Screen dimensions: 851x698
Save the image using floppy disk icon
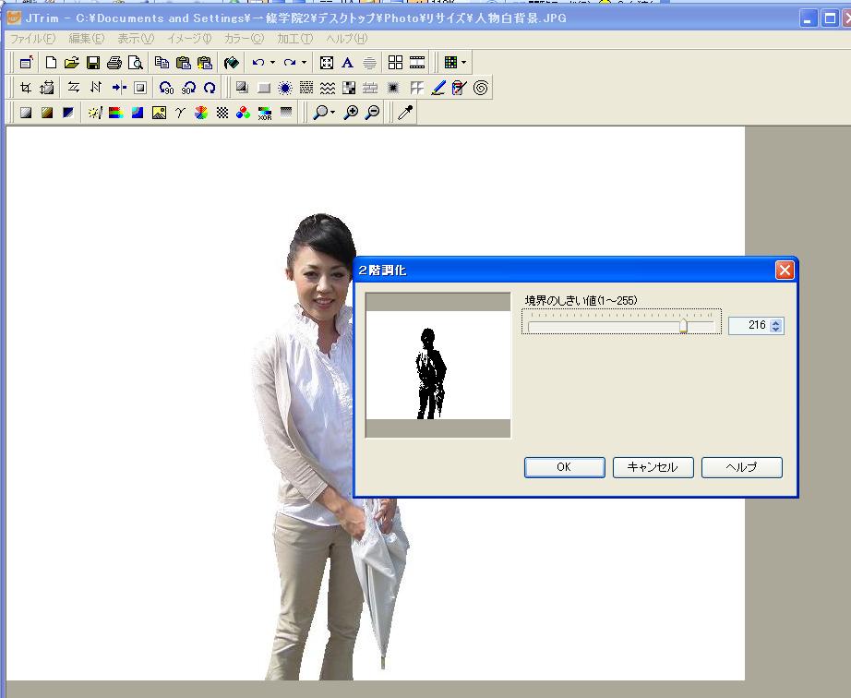coord(93,63)
